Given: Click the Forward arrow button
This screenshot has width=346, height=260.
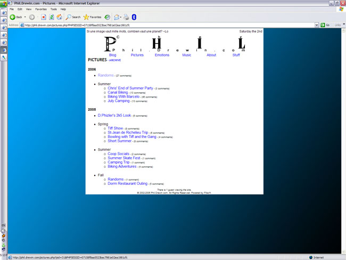Looking at the screenshot, I should click(32, 17).
